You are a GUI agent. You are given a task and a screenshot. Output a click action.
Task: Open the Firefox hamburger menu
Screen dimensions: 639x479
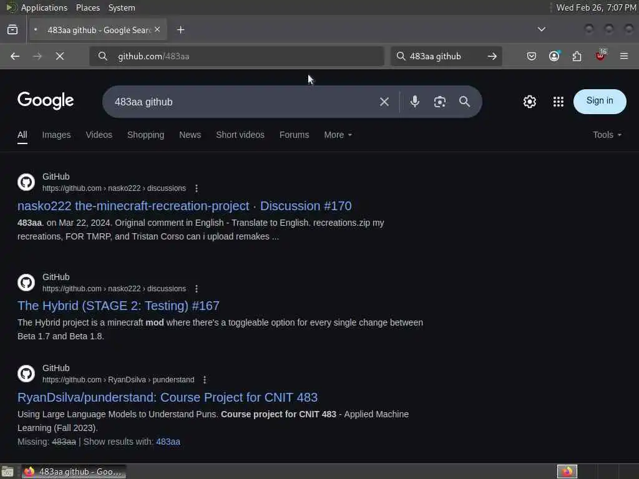tap(624, 56)
